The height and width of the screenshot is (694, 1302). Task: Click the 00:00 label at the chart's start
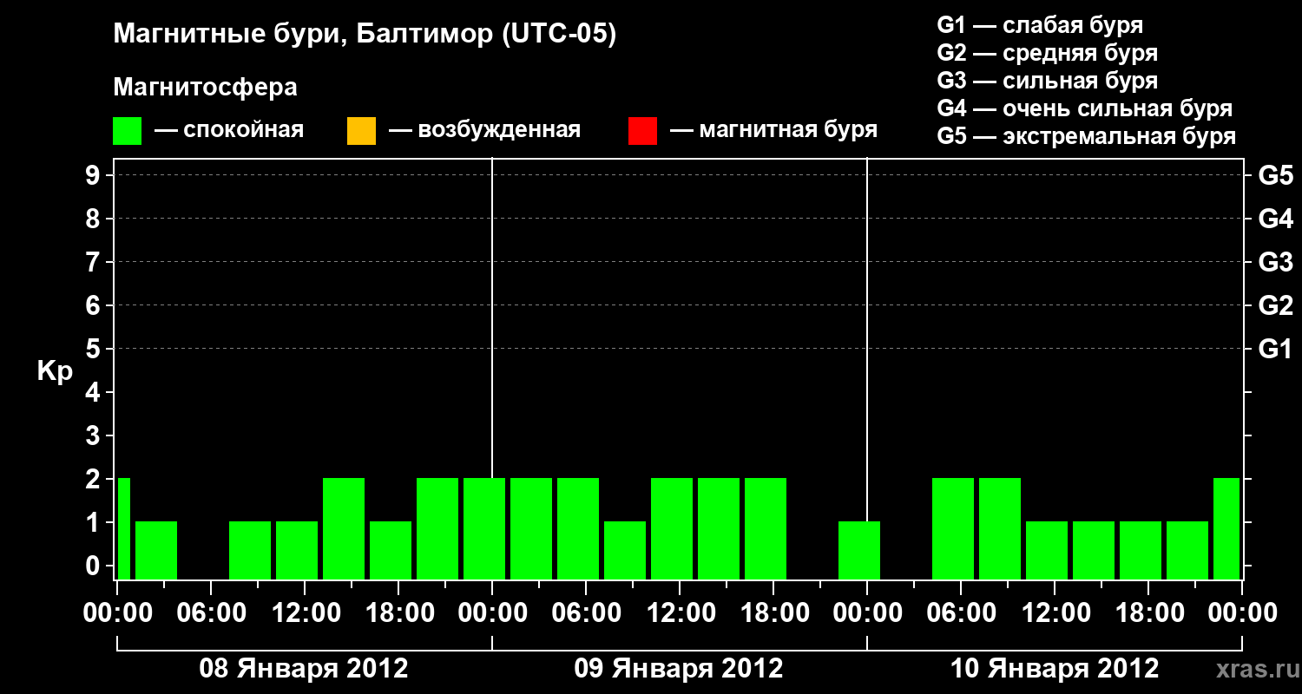pyautogui.click(x=116, y=612)
